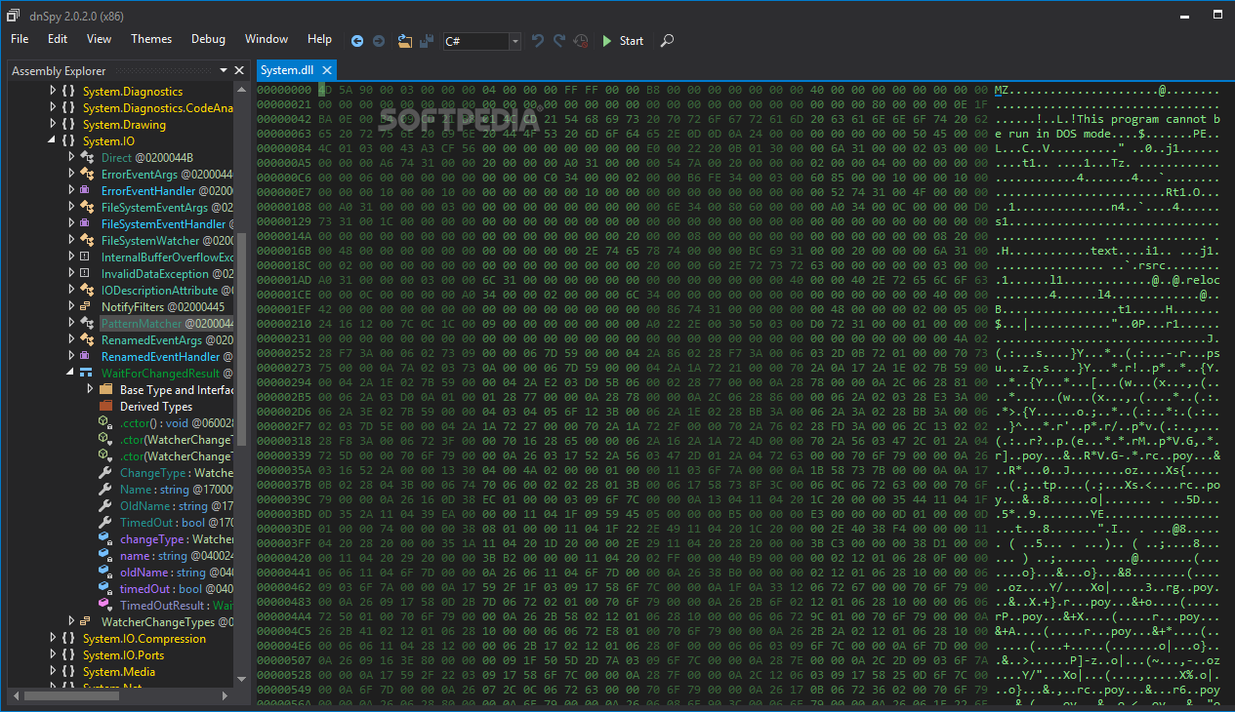Image resolution: width=1235 pixels, height=712 pixels.
Task: Click the Search magnifier icon in toolbar
Action: click(667, 41)
